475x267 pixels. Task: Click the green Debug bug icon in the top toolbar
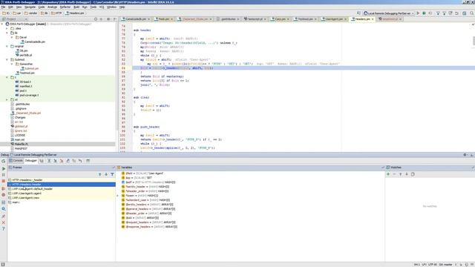(x=424, y=13)
